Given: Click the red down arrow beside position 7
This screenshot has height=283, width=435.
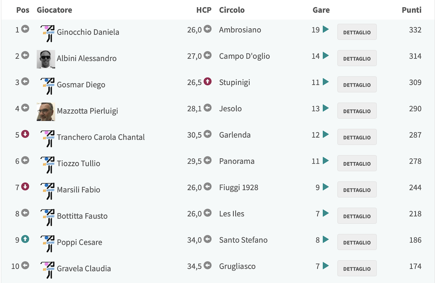Looking at the screenshot, I should 25,187.
